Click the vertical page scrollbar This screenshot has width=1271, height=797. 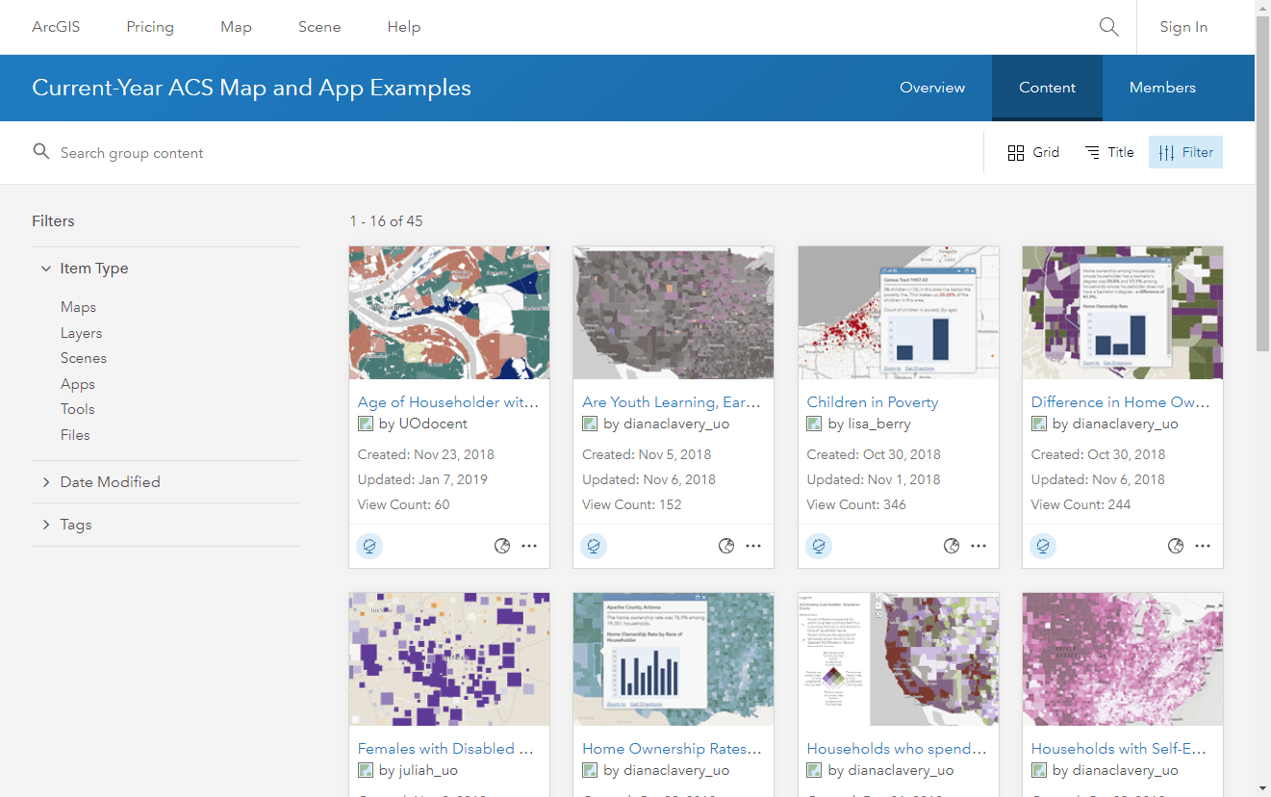click(x=1262, y=193)
